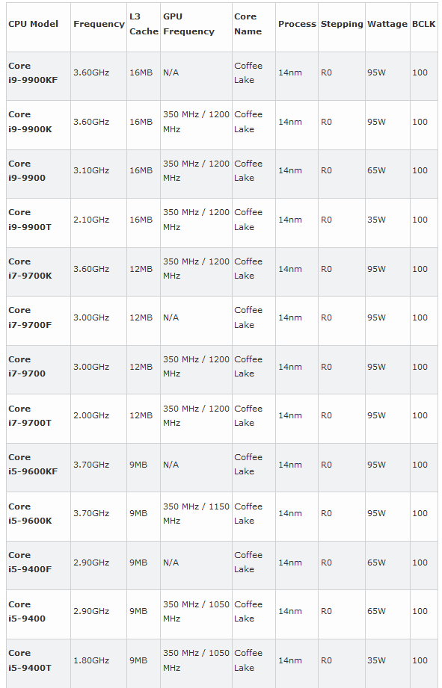Screen dimensions: 442x688
Task: Click the GPU Frequency column header
Action: tap(188, 24)
